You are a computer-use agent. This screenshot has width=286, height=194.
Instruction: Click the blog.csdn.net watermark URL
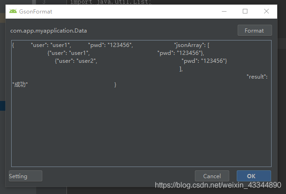coord(217,185)
